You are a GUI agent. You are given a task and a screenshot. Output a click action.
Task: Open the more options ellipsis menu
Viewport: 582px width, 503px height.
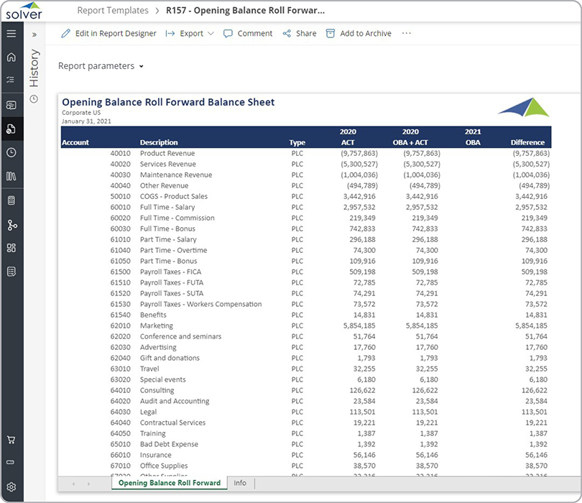pyautogui.click(x=407, y=33)
